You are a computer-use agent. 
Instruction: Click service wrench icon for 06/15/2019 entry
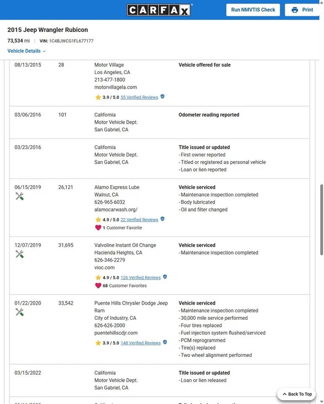19,196
